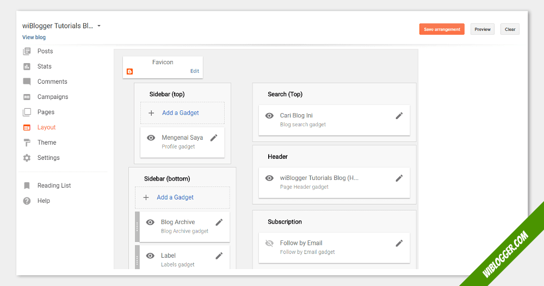The height and width of the screenshot is (286, 544).
Task: Open the Layout menu item
Action: [46, 127]
